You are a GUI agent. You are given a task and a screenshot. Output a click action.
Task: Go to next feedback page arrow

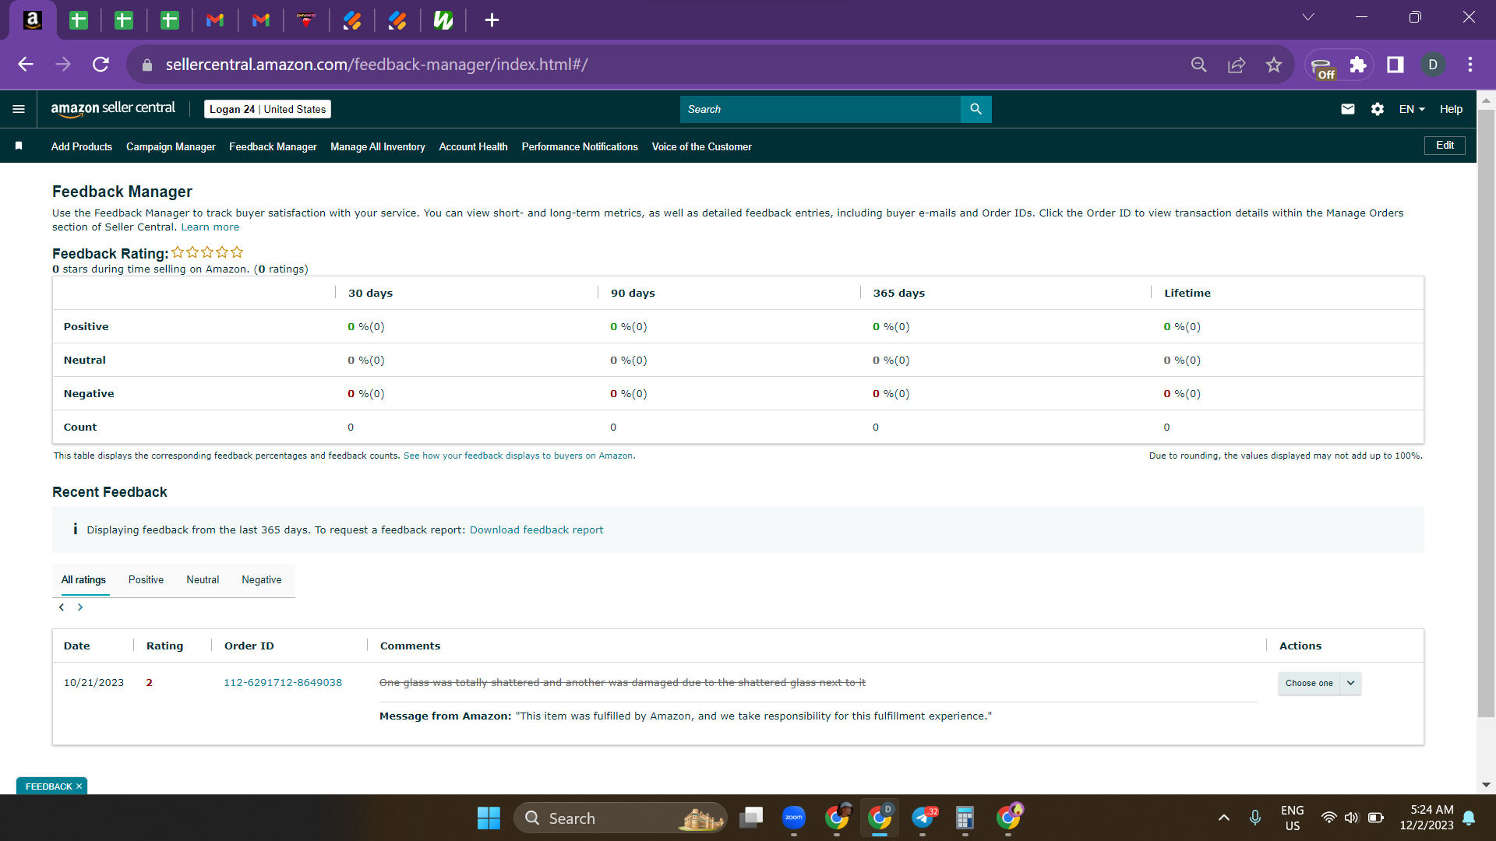tap(79, 607)
